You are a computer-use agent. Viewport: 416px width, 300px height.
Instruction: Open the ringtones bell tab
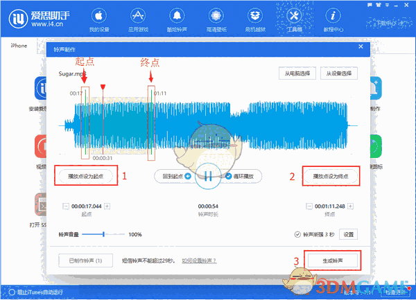point(177,20)
